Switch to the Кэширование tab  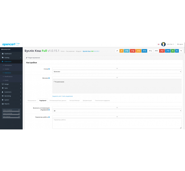point(32,100)
